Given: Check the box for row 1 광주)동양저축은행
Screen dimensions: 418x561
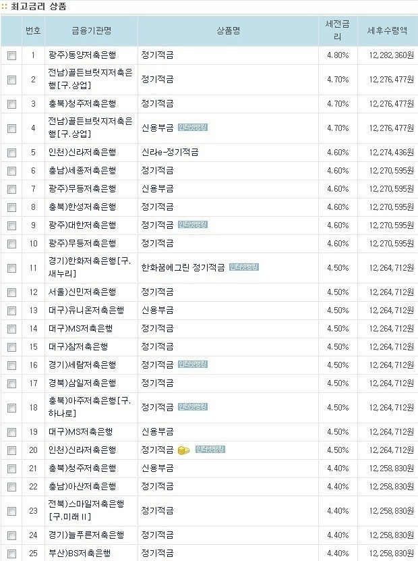Looking at the screenshot, I should [x=11, y=55].
